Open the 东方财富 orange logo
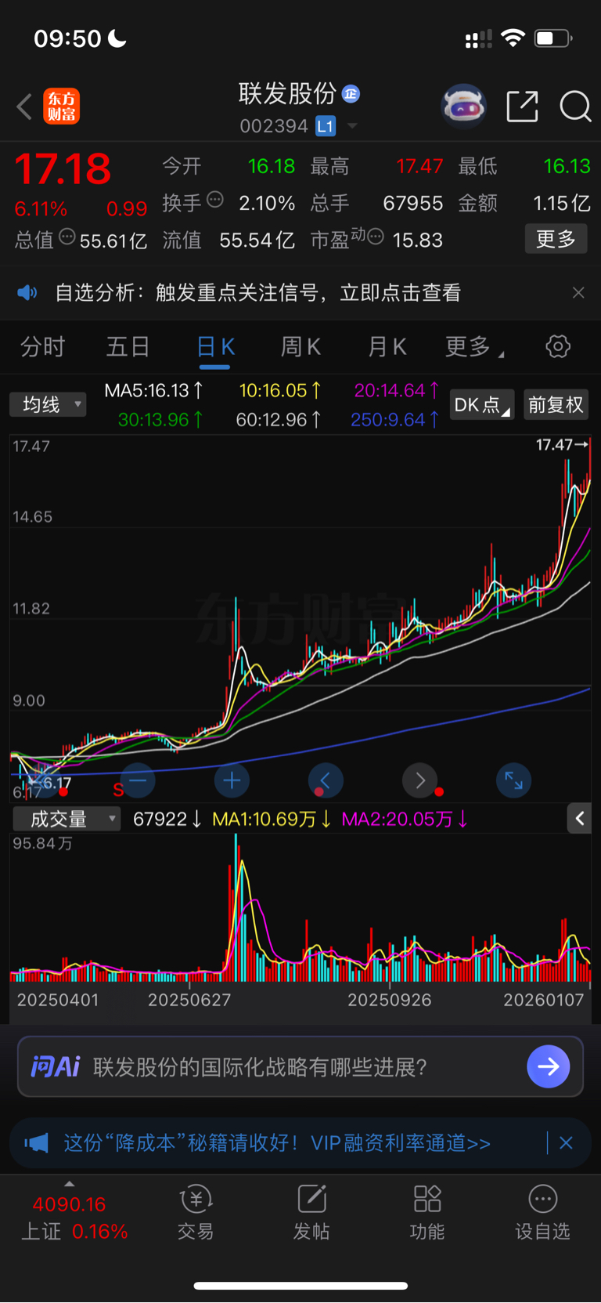The height and width of the screenshot is (1303, 601). [61, 106]
